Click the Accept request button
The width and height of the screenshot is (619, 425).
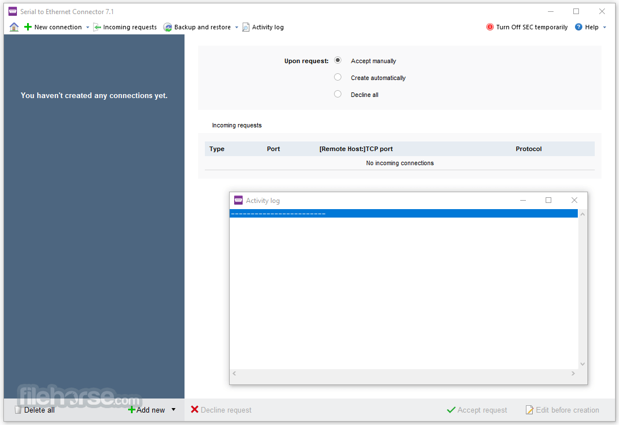click(x=477, y=410)
